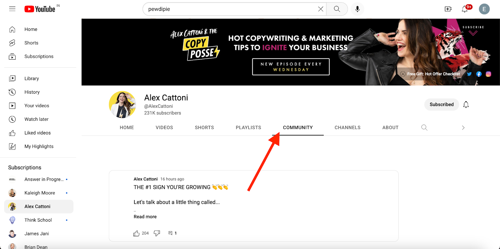The height and width of the screenshot is (249, 500).
Task: Open the notifications bell in the header
Action: coord(465,9)
